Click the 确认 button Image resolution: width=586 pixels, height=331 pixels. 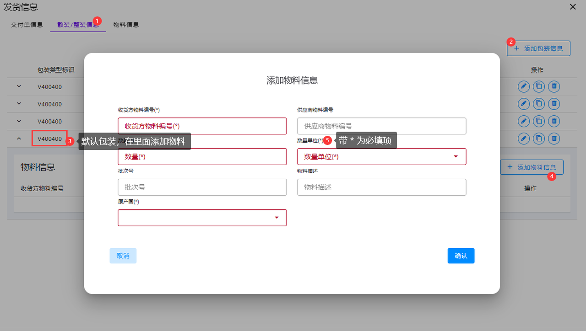tap(461, 256)
